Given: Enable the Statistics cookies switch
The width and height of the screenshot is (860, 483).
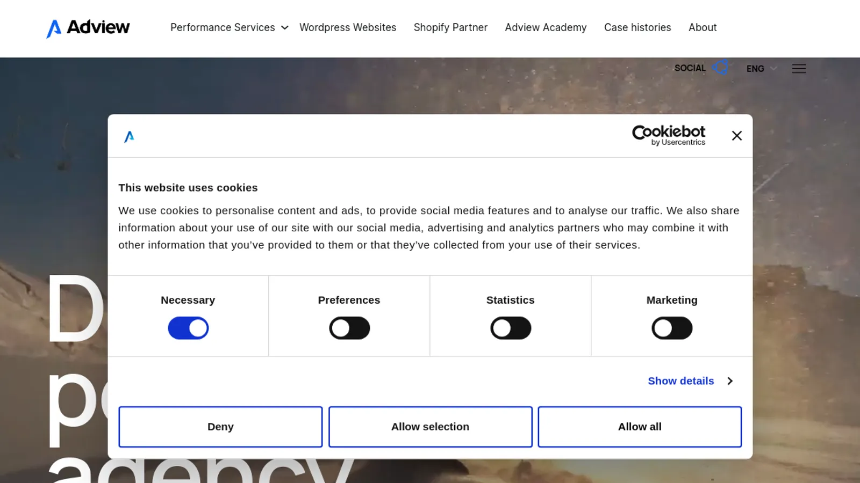Looking at the screenshot, I should [x=511, y=328].
